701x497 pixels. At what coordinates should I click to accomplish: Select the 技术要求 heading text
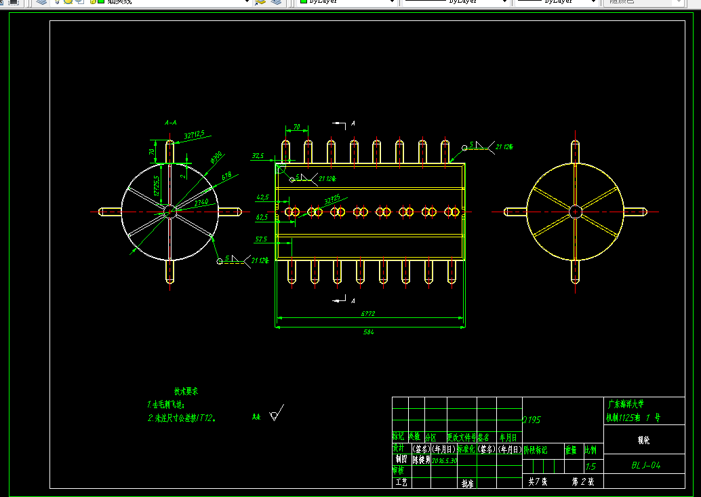(x=186, y=391)
